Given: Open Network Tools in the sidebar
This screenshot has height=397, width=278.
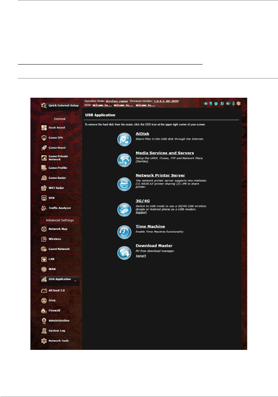Looking at the screenshot, I should [x=59, y=341].
